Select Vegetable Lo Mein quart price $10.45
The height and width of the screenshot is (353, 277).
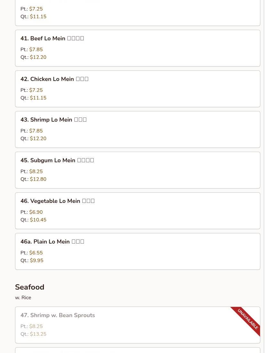click(38, 220)
